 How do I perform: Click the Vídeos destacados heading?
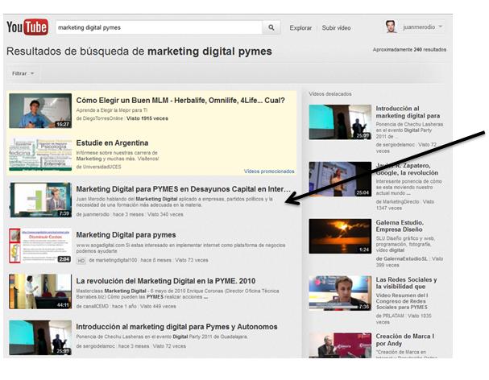[330, 94]
